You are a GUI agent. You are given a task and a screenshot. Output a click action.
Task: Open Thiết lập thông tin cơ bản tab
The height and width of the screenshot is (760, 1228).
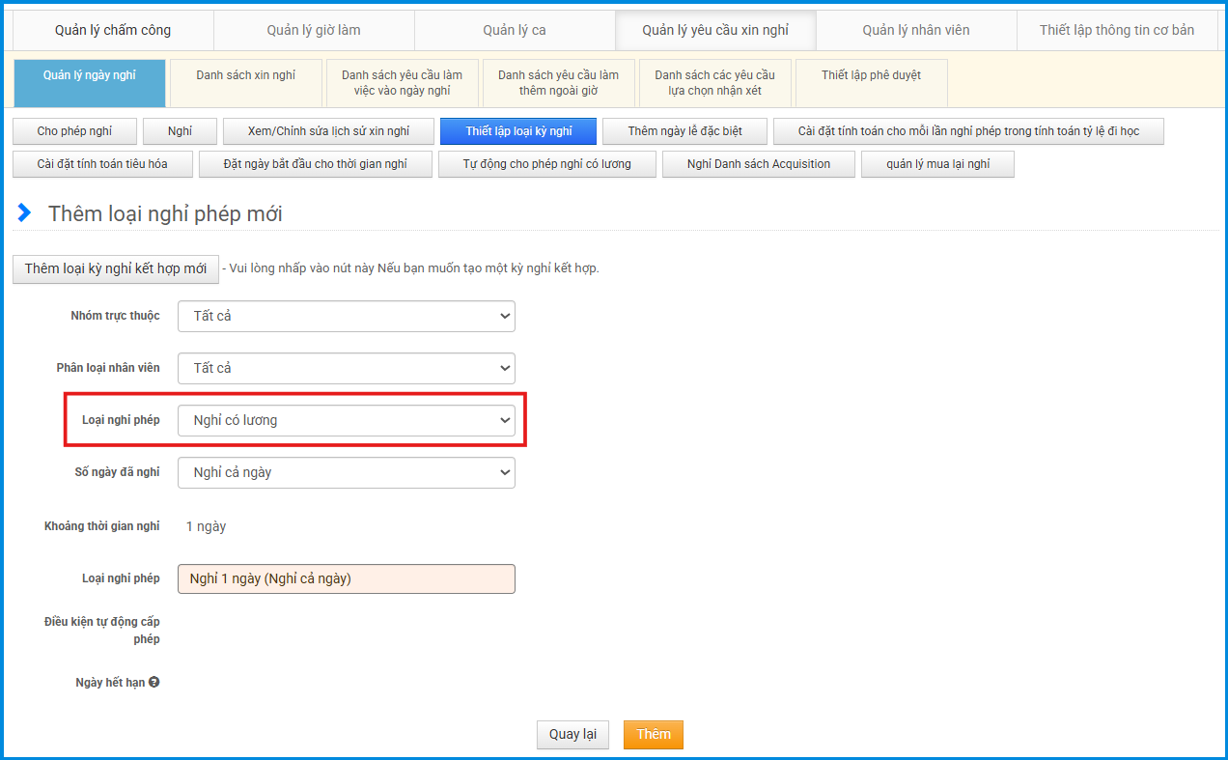[x=1117, y=30]
